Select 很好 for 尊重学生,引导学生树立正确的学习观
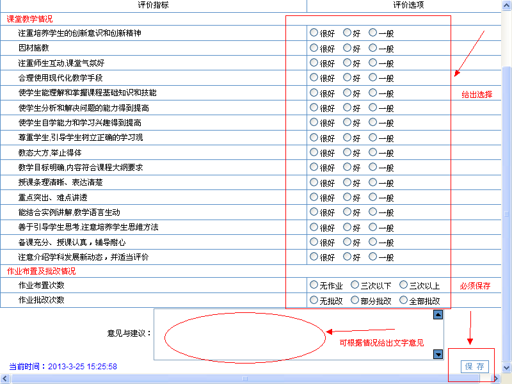 (x=314, y=137)
